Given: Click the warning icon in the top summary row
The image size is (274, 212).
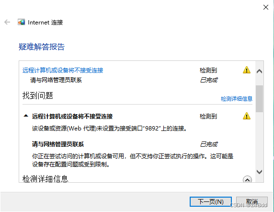Looking at the screenshot, I should [x=247, y=70].
